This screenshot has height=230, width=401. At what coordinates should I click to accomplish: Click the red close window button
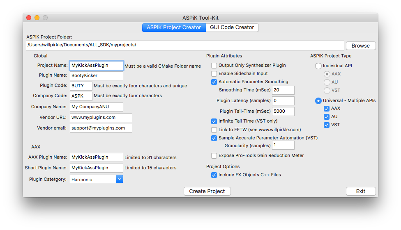coord(29,18)
